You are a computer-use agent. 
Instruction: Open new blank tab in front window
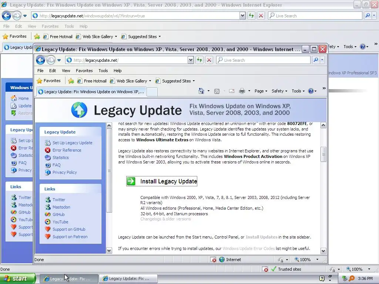tap(152, 92)
